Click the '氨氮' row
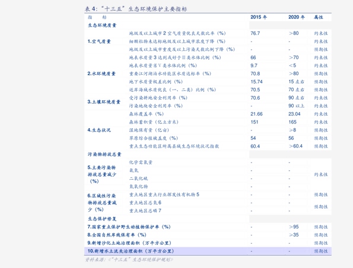Viewport: 353px width, 268px height. [133, 170]
